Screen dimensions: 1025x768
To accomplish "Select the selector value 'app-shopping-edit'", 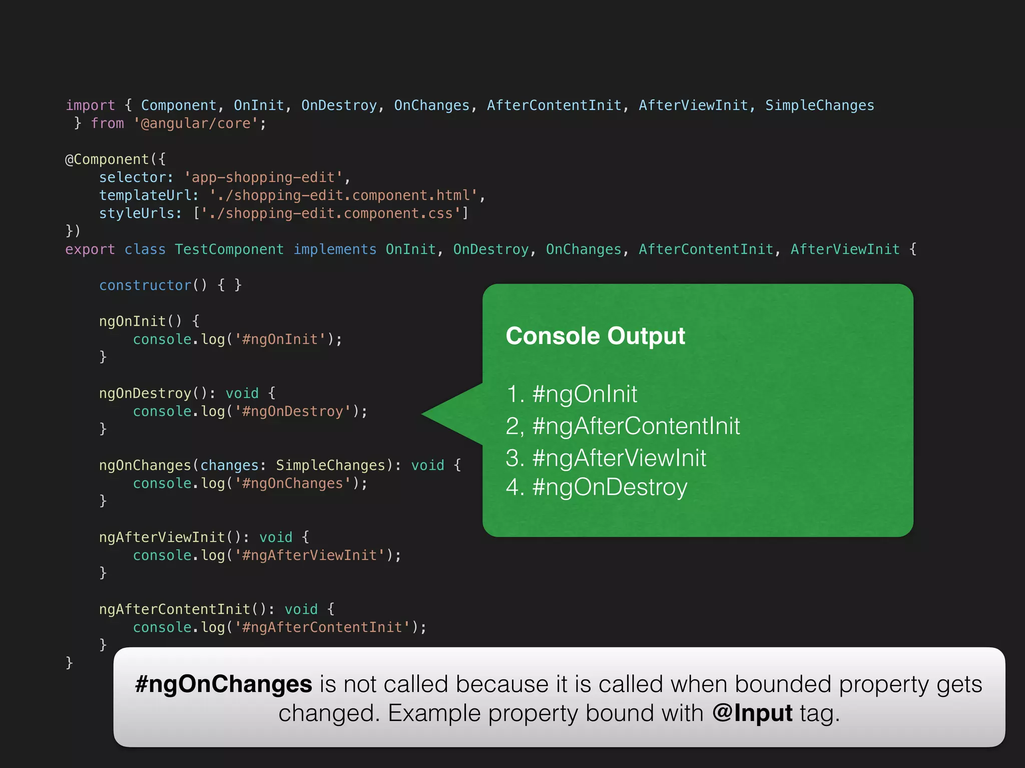I will pyautogui.click(x=263, y=177).
